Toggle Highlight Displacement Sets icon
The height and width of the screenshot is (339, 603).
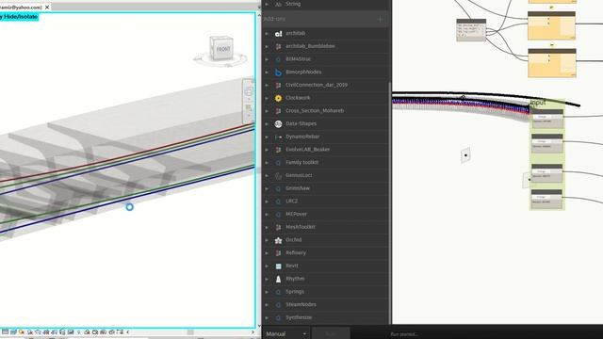(111, 331)
